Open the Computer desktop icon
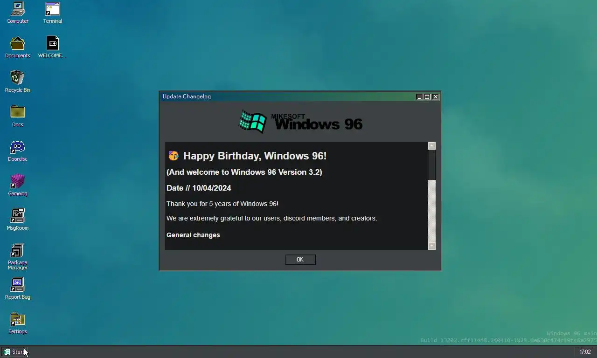Viewport: 597px width, 358px height. coord(18,13)
